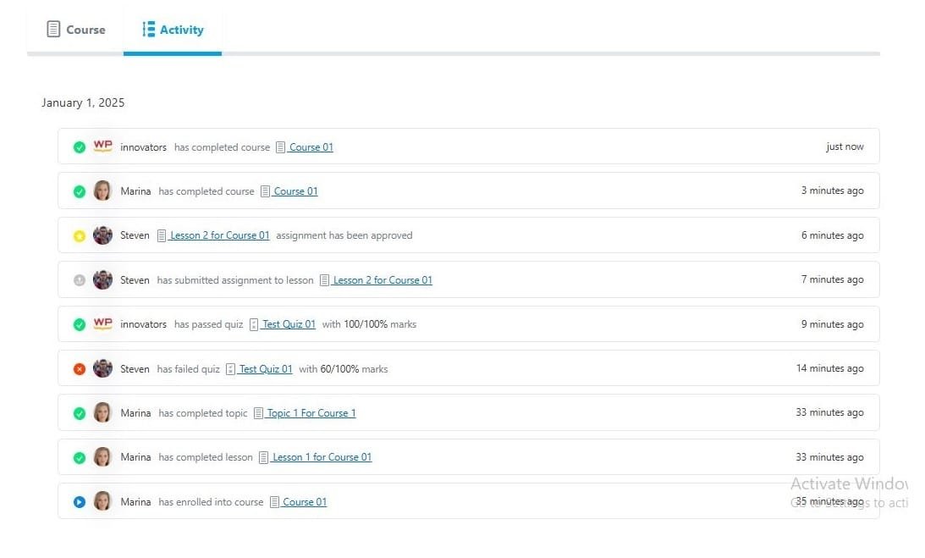Click green check icon in completed topic row

[x=79, y=413]
